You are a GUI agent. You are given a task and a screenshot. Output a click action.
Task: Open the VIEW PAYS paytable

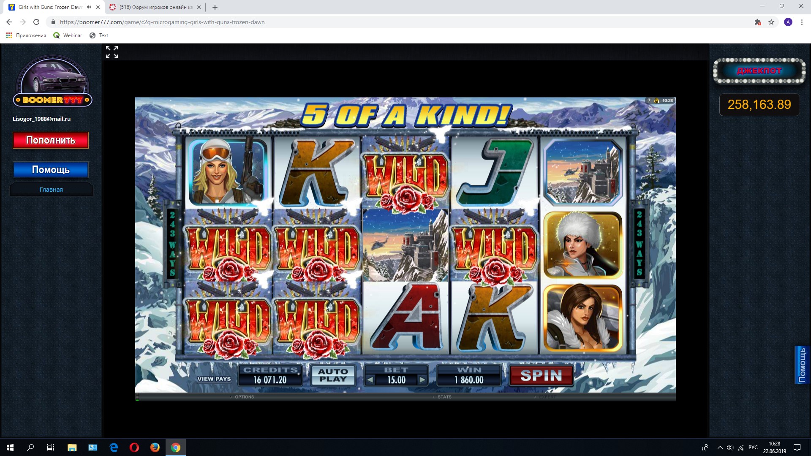(214, 379)
